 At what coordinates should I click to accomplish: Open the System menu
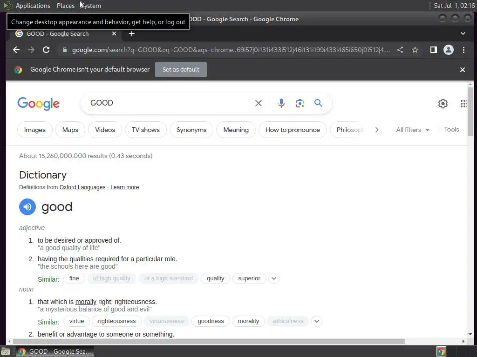tap(91, 6)
